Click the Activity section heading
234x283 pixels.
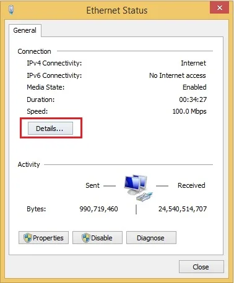coord(28,164)
